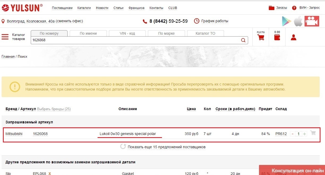Click the YULSUN logo
Screen dimensions: 325x175
tap(22, 8)
